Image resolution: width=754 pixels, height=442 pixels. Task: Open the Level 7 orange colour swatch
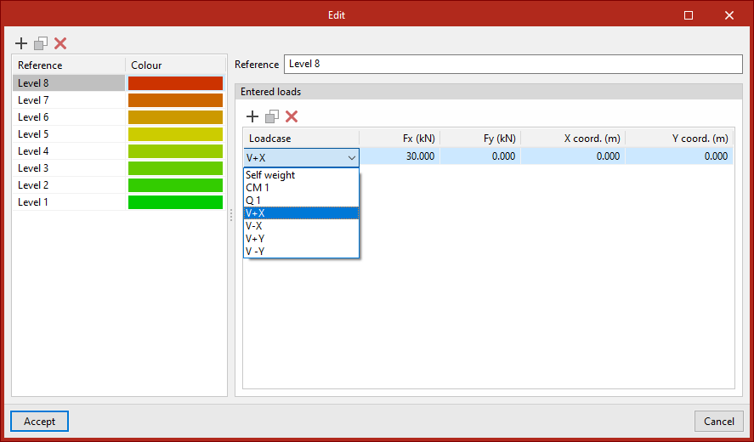point(175,100)
